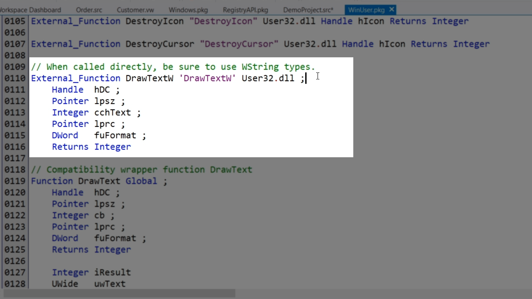Open the RegistryAPI.pkg tab
Viewport: 532px width, 299px height.
(245, 10)
